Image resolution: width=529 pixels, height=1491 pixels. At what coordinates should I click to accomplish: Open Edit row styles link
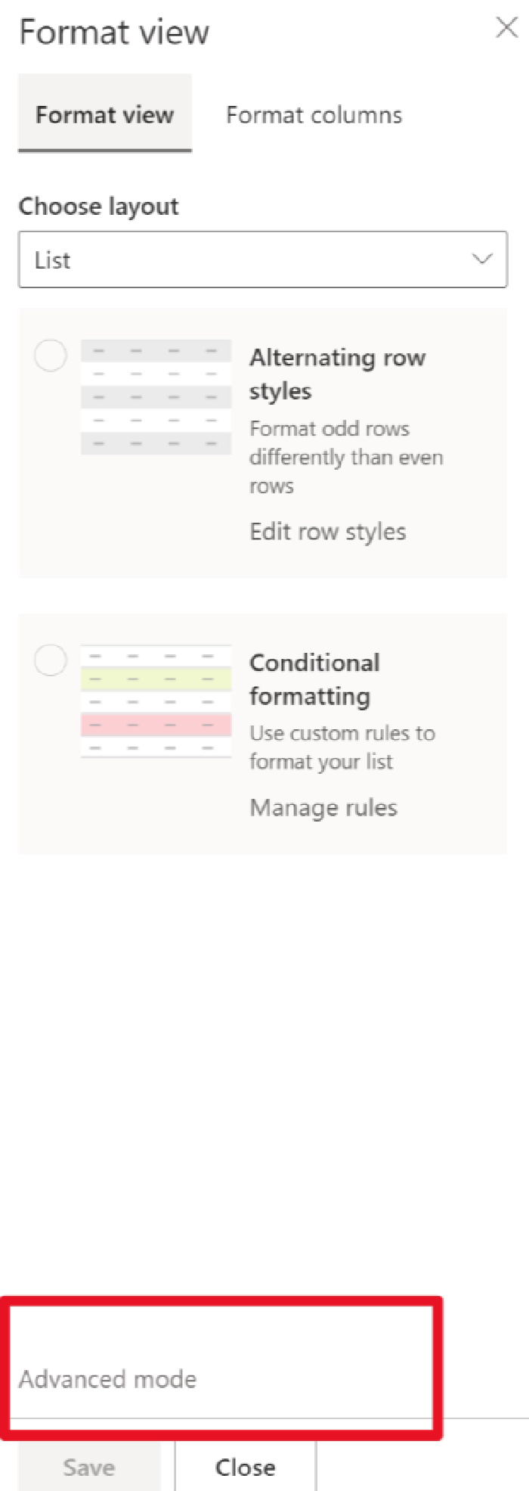click(x=328, y=532)
